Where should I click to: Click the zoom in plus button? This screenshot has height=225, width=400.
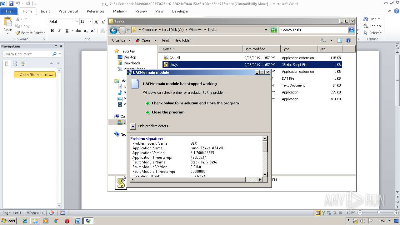396,213
